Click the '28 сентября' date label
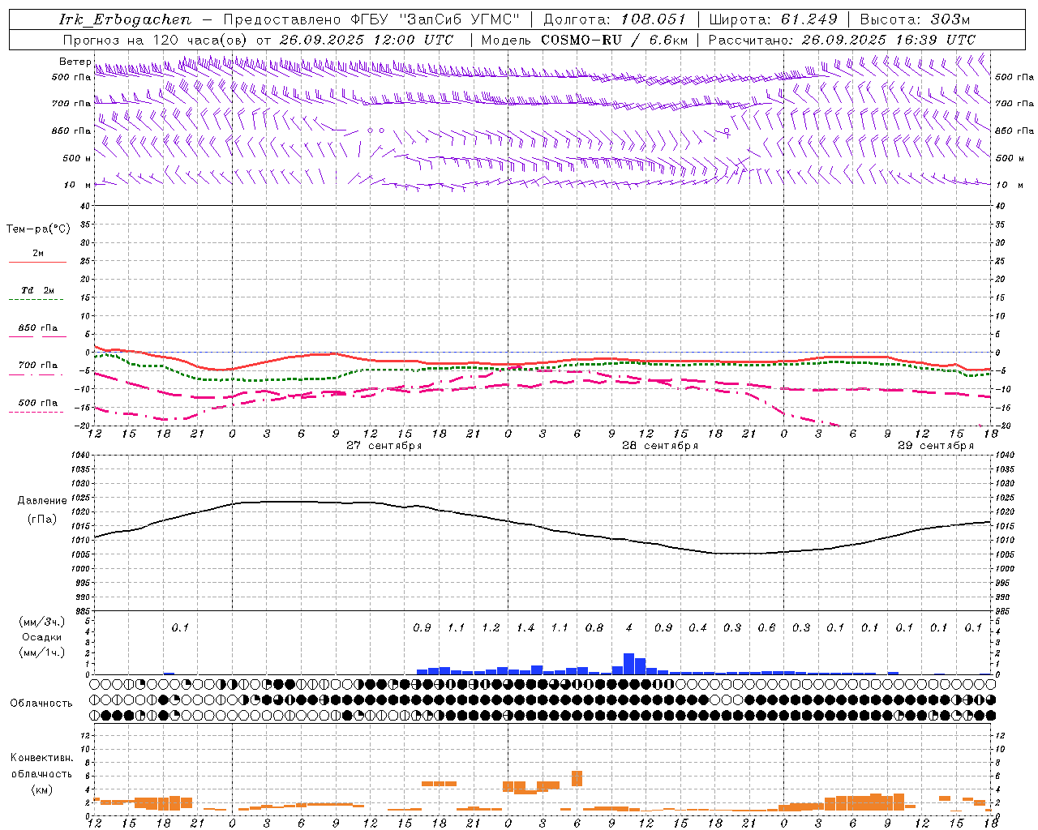The image size is (1038, 830). 660,446
